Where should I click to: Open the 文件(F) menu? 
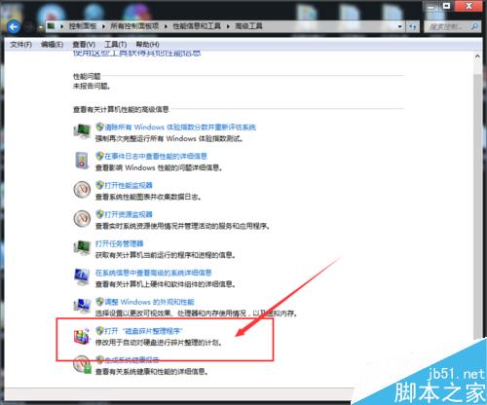pyautogui.click(x=20, y=45)
